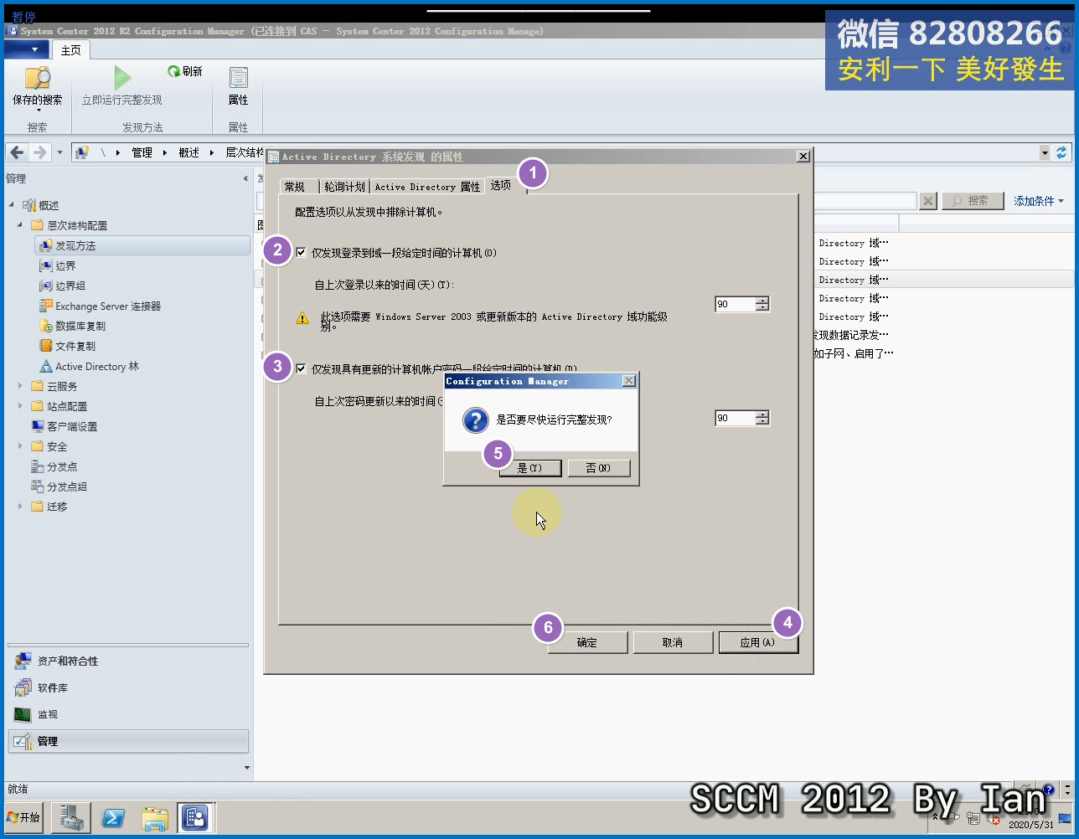1079x839 pixels.
Task: Close the Active Directory 系统发现 properties dialog
Action: click(x=803, y=156)
